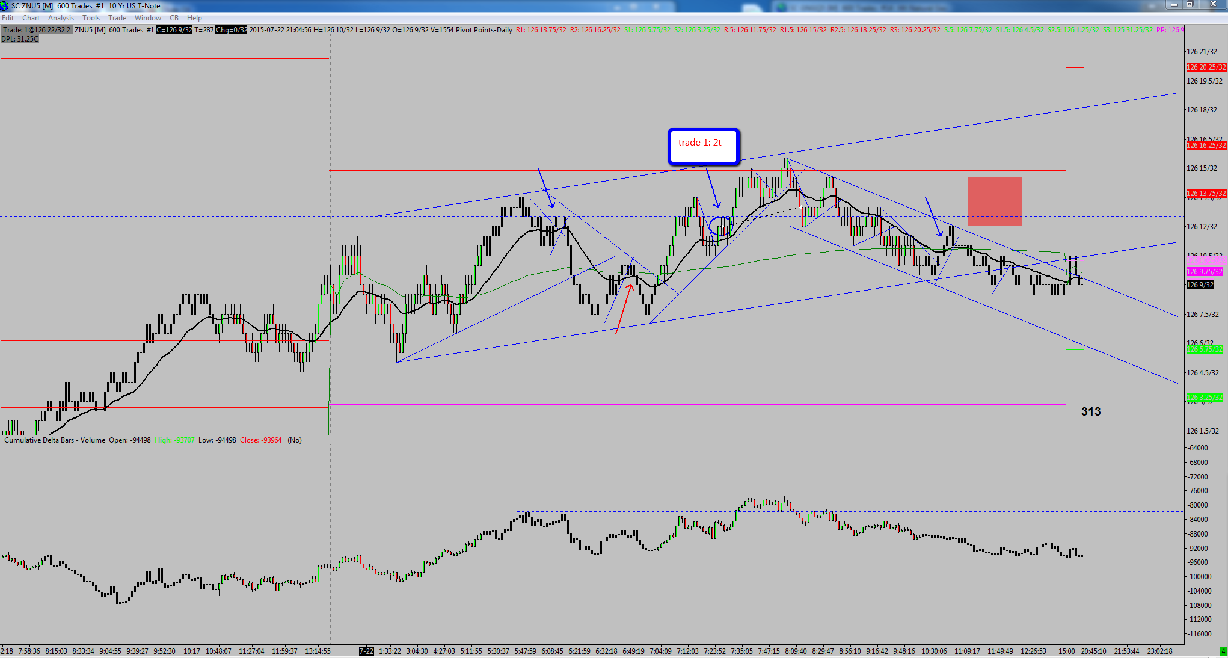Viewport: 1228px width, 658px height.
Task: Click the '126 18/32' price scale value
Action: click(x=1202, y=110)
